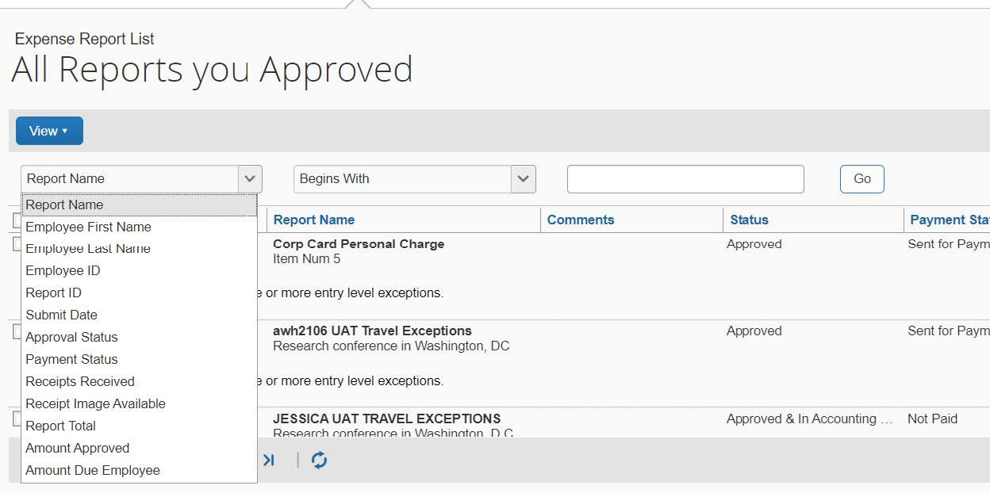Refresh the expense report list
This screenshot has width=990, height=493.
[x=319, y=460]
